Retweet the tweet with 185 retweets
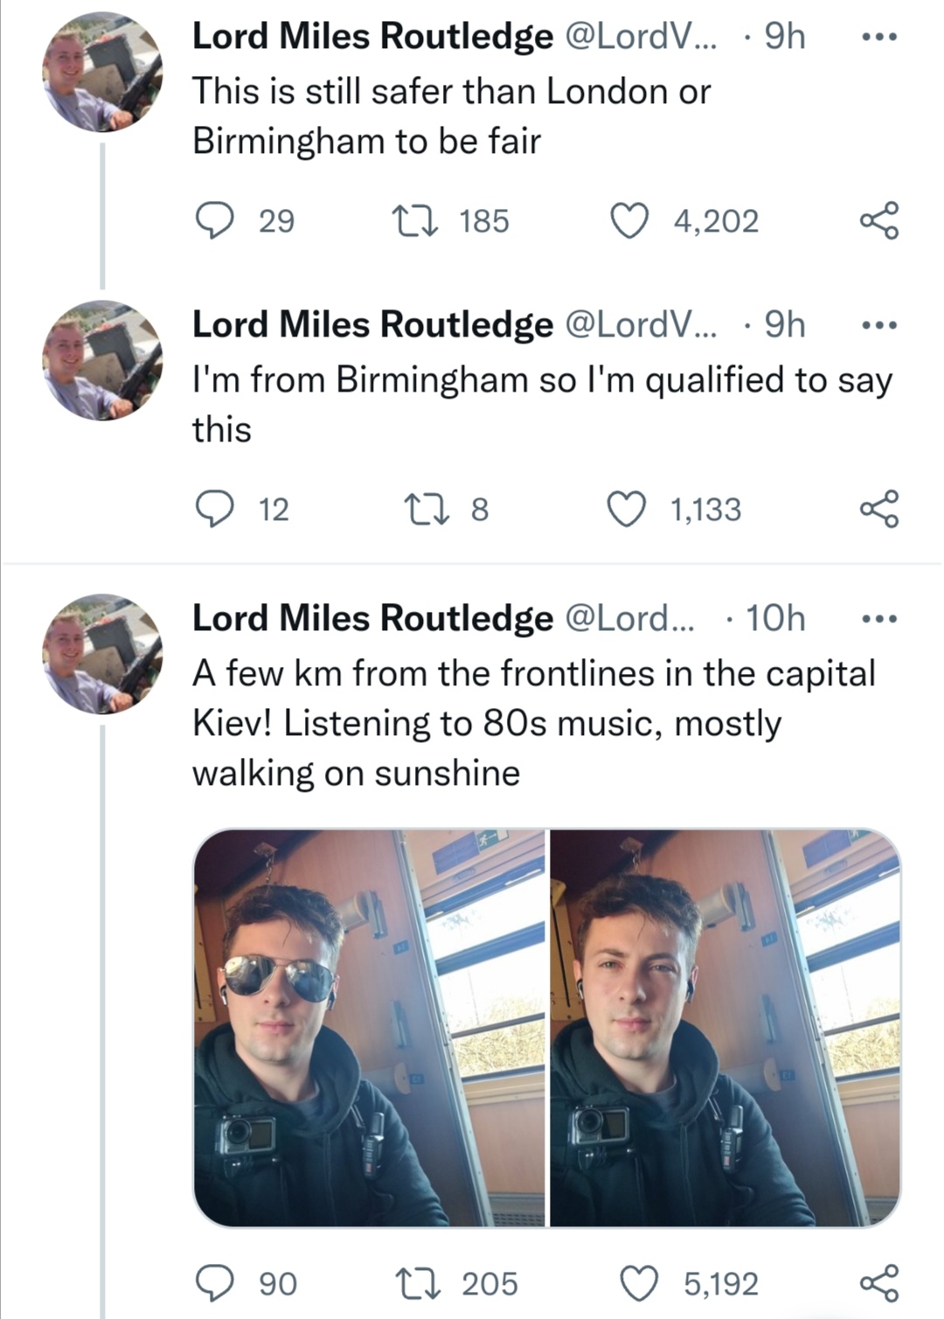 click(x=415, y=221)
